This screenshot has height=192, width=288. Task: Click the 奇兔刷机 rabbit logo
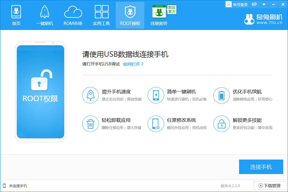coord(249,19)
